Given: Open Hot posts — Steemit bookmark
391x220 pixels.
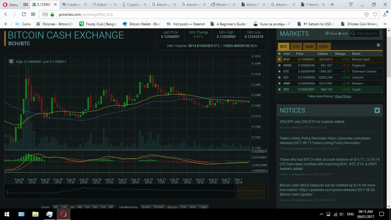Looking at the screenshot, I should point(186,24).
